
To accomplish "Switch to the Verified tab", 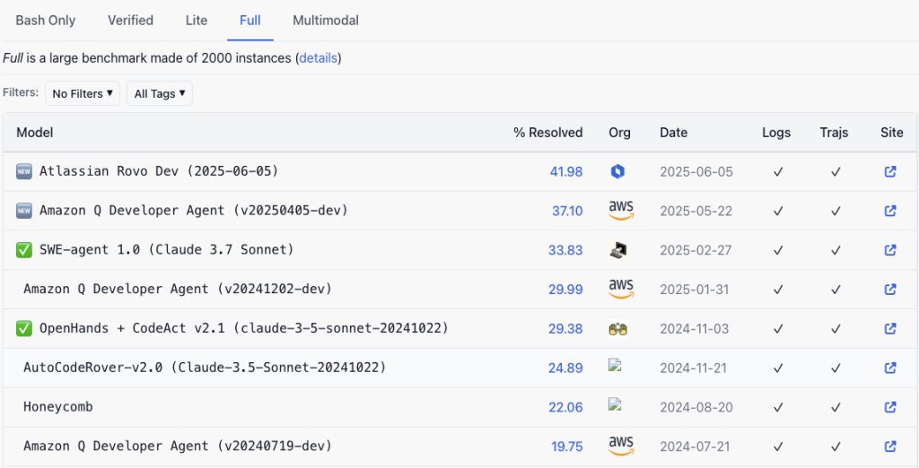I will [130, 20].
